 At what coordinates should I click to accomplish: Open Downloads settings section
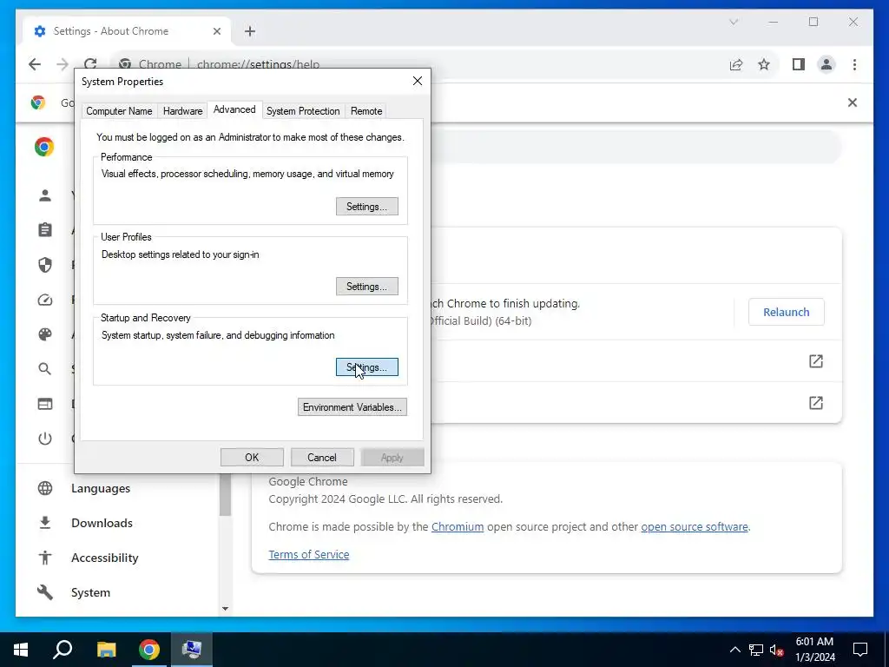102,523
